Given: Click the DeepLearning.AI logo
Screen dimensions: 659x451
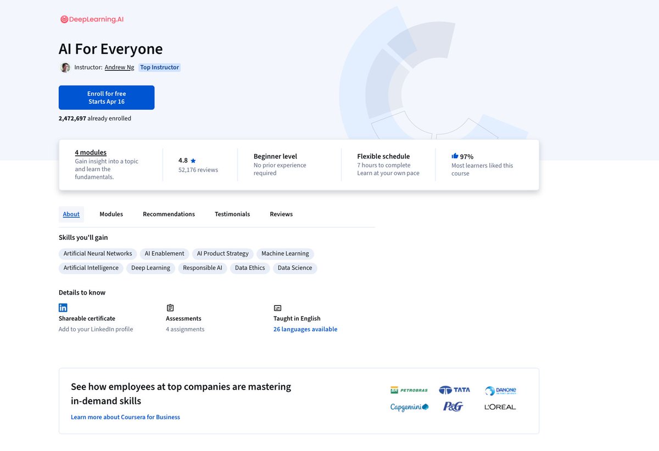Looking at the screenshot, I should click(92, 19).
